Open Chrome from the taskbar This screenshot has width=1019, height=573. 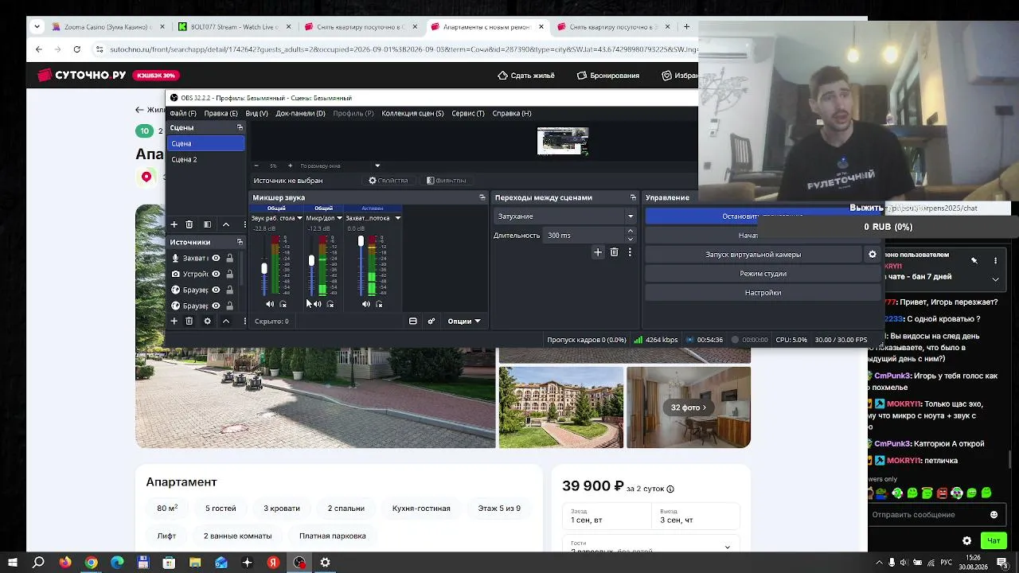click(92, 563)
